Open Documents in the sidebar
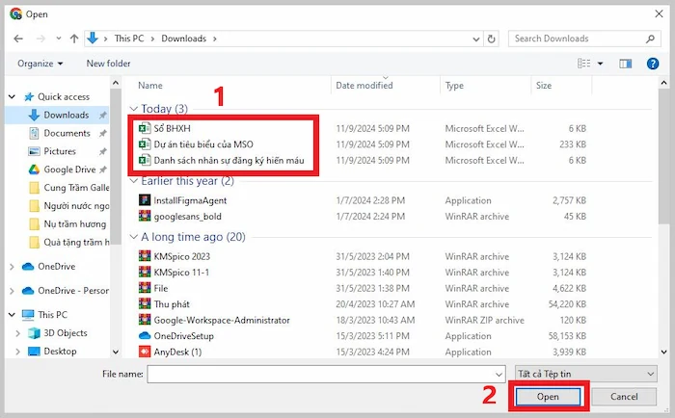The width and height of the screenshot is (675, 418). (67, 133)
